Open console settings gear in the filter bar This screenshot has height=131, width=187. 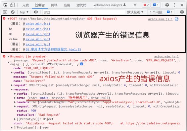(182, 12)
